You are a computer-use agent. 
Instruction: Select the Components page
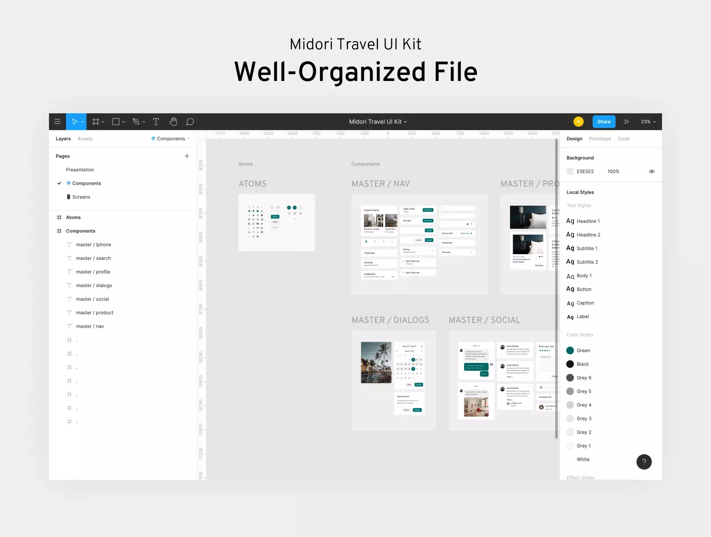point(87,183)
